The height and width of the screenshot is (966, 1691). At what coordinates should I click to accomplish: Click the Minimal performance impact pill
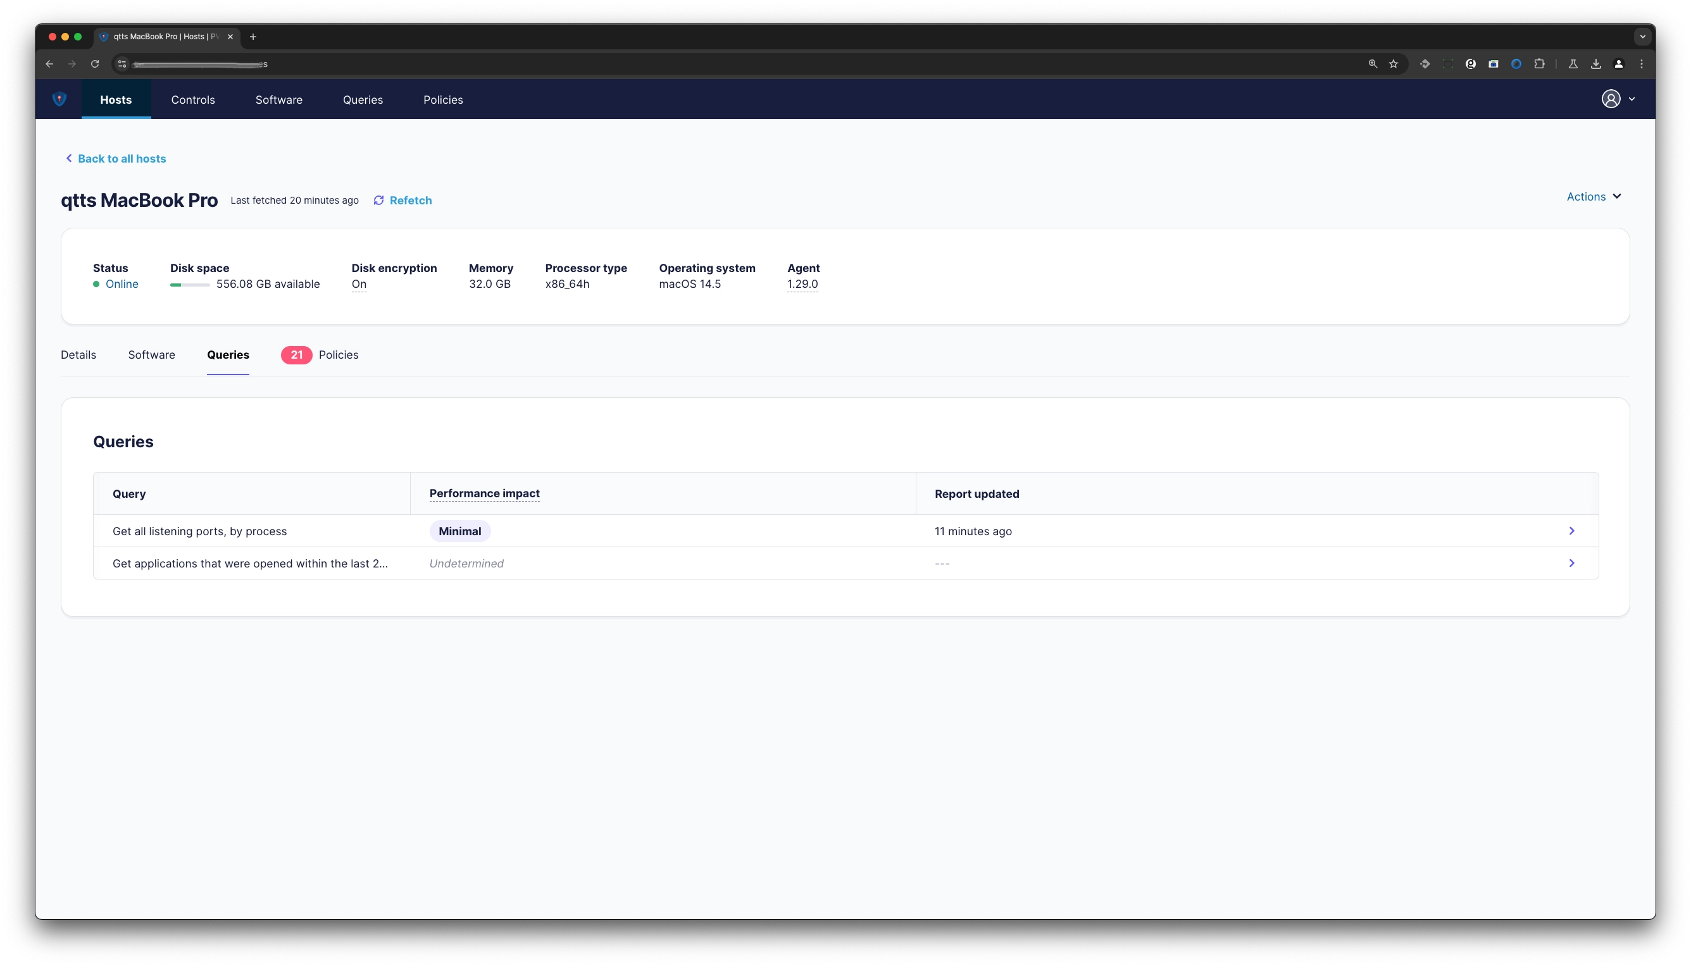[x=460, y=531]
